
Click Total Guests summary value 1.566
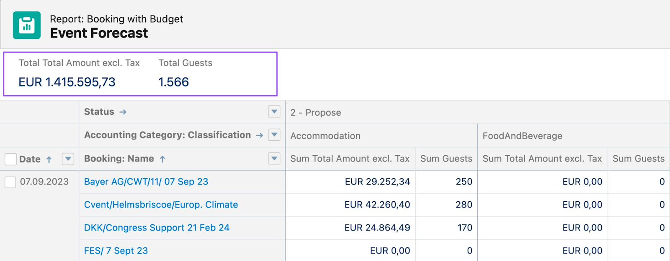173,82
